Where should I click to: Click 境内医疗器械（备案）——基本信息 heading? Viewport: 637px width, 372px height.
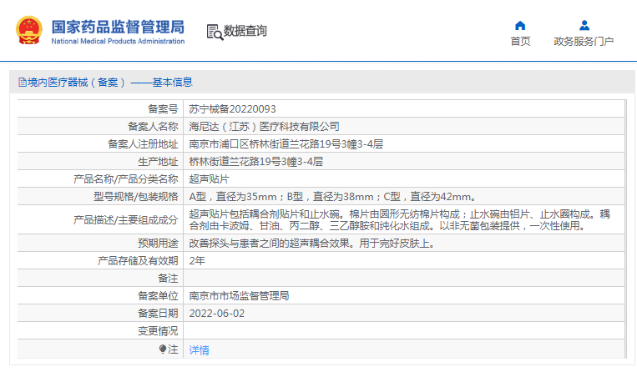coord(109,83)
